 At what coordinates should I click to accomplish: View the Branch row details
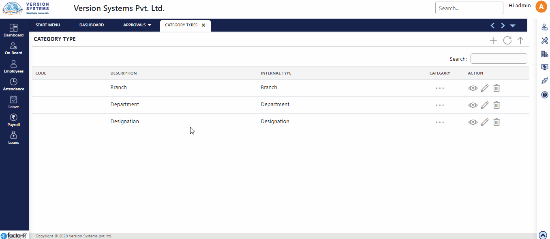tap(473, 88)
